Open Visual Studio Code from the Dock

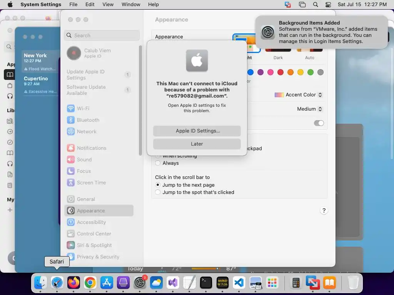pos(239,283)
